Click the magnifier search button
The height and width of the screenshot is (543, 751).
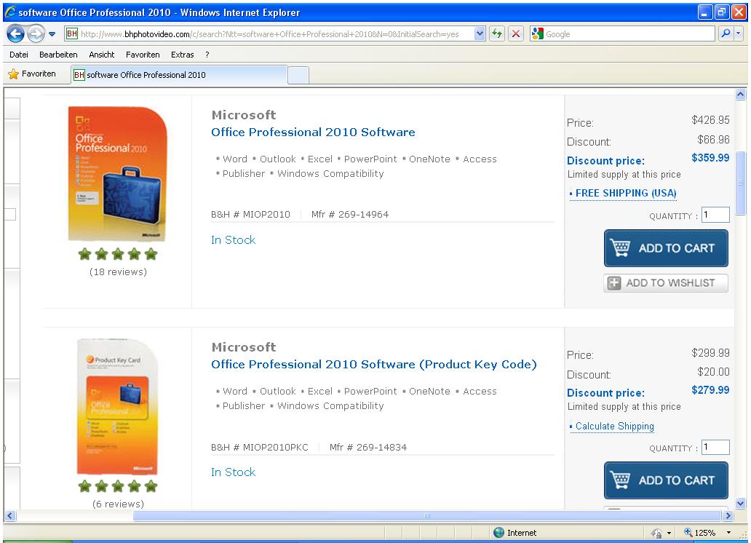726,34
